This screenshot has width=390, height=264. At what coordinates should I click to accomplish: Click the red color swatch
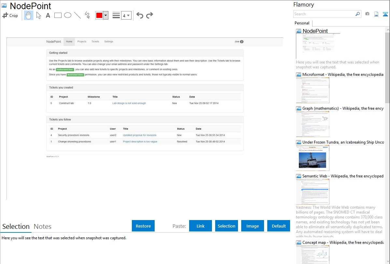[x=99, y=15]
